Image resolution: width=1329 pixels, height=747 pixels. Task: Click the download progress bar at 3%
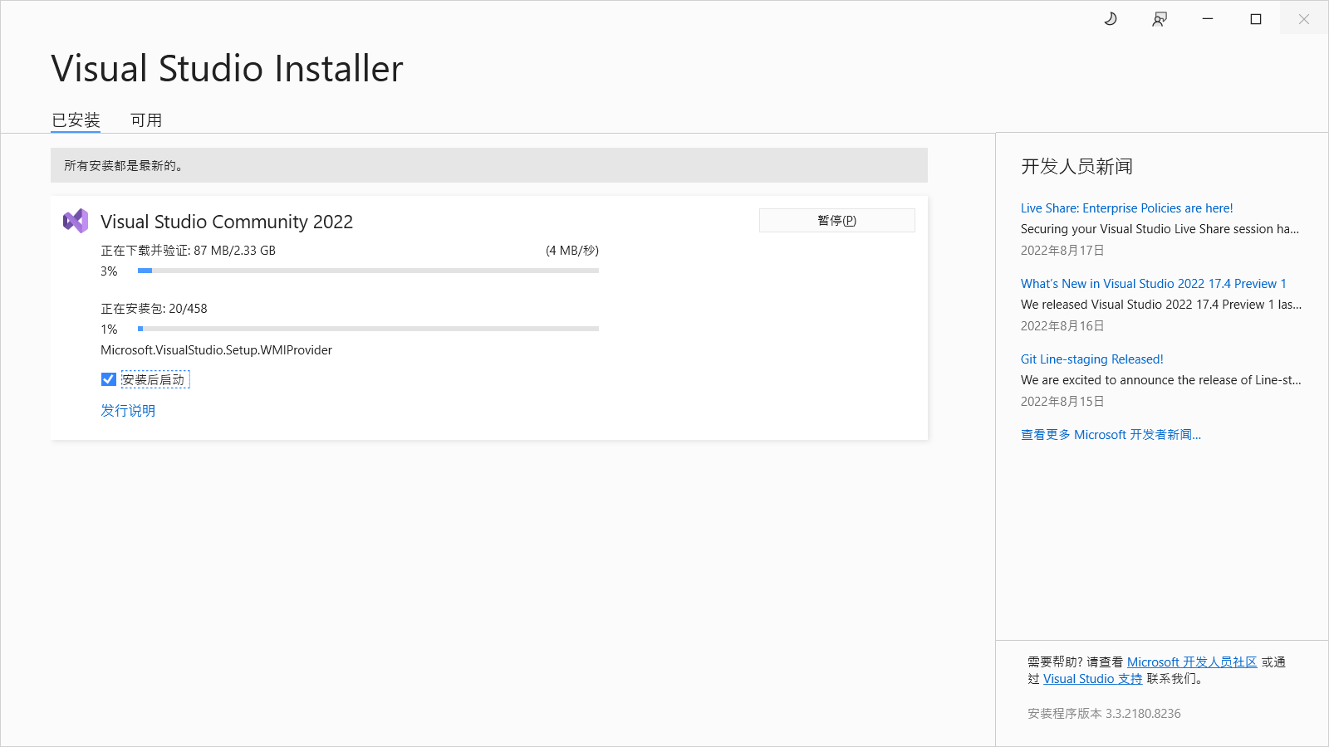[x=368, y=271]
